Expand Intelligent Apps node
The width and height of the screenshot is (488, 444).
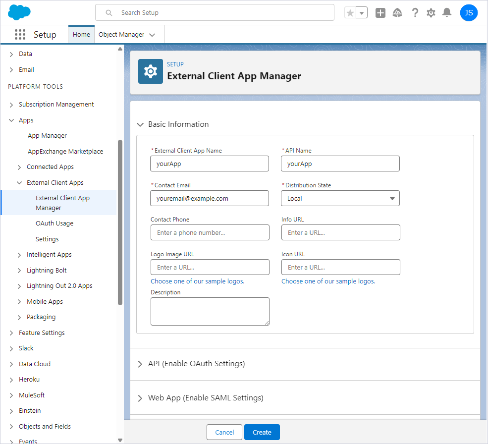click(x=19, y=255)
